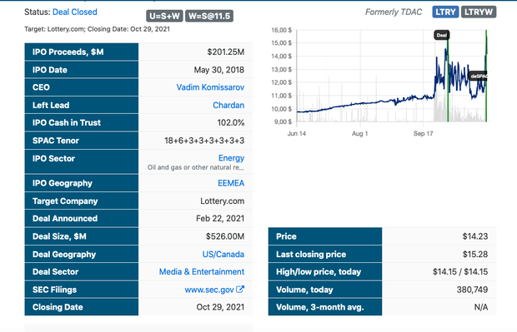Viewport: 517px width, 332px height.
Task: Click the external link icon beside www.sec.gov
Action: click(240, 290)
